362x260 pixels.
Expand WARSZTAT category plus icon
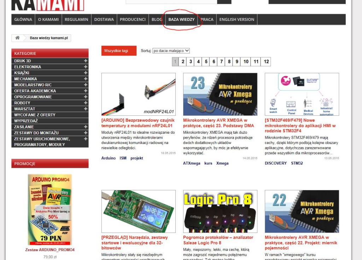pos(86,109)
